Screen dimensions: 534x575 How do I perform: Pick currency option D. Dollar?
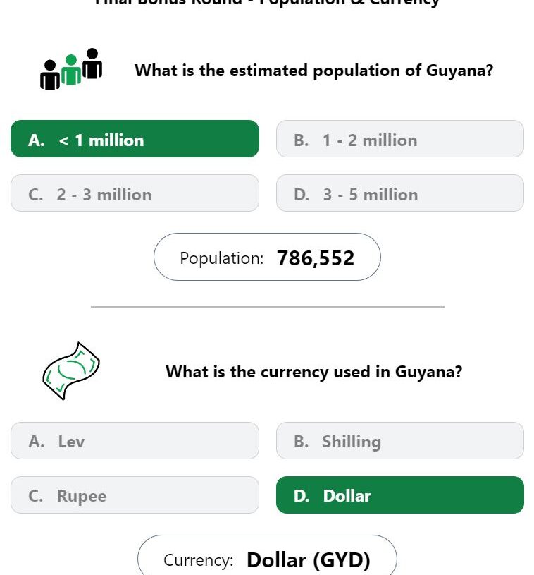(x=400, y=495)
